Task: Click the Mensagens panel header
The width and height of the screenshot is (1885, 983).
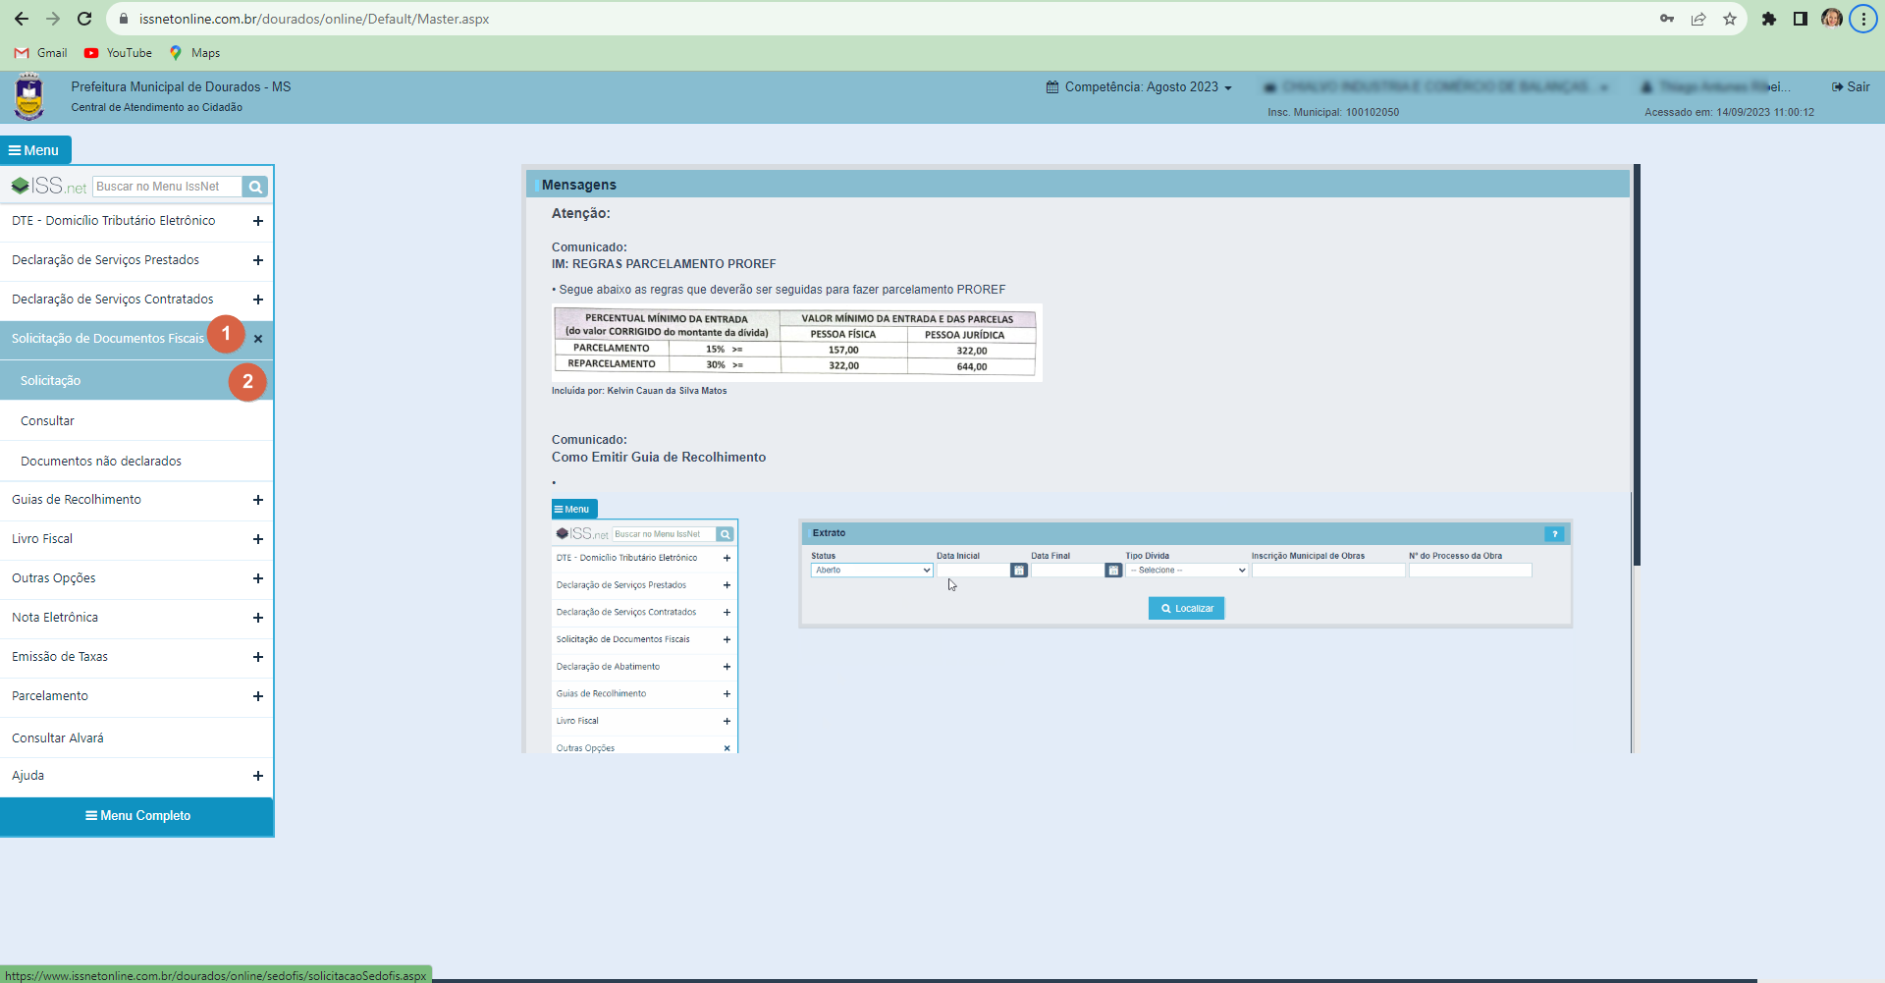Action: tap(1078, 185)
